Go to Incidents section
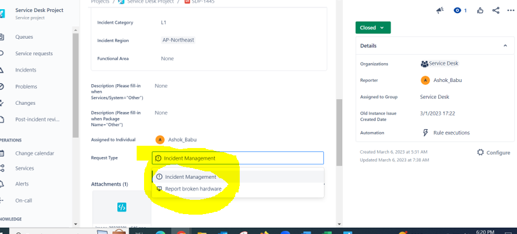Image resolution: width=517 pixels, height=234 pixels. coord(26,70)
